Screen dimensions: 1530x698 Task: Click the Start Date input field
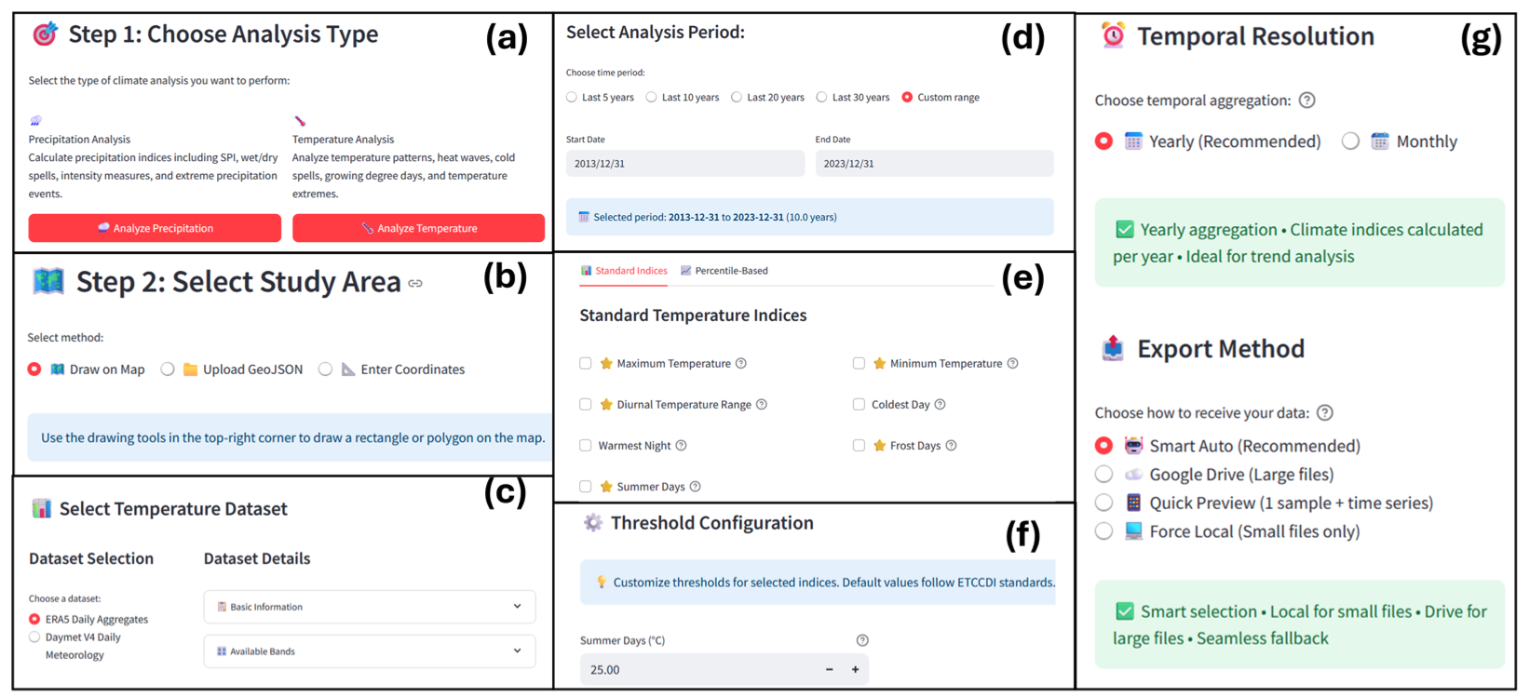(x=684, y=164)
